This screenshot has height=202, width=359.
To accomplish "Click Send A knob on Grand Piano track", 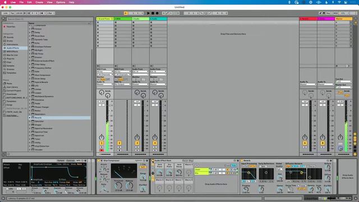I will click(x=102, y=92).
